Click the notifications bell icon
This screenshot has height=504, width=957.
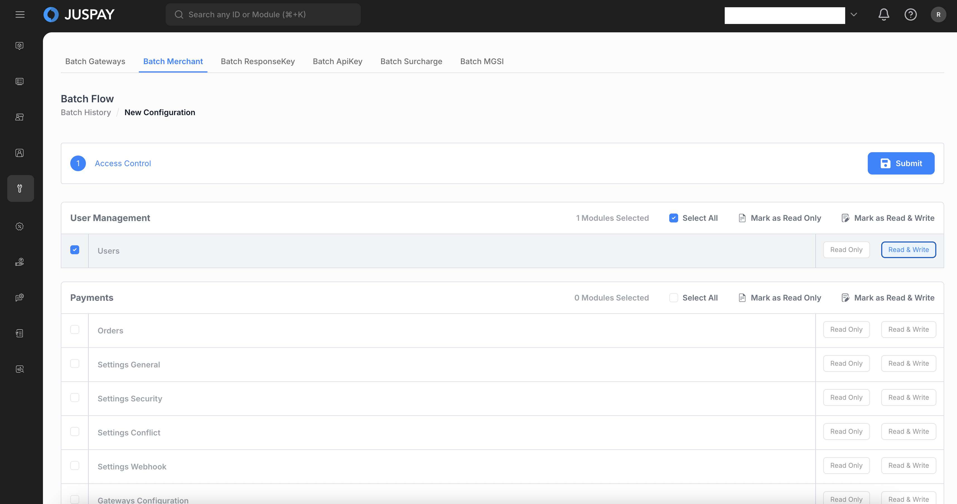(x=883, y=14)
